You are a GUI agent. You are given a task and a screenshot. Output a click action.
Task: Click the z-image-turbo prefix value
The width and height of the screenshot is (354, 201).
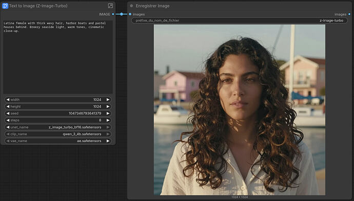point(331,20)
